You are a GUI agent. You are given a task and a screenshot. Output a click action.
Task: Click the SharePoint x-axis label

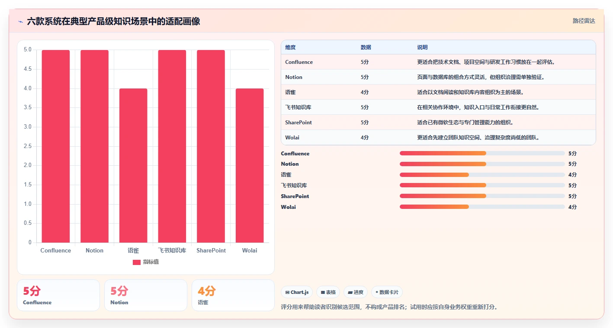[211, 251]
